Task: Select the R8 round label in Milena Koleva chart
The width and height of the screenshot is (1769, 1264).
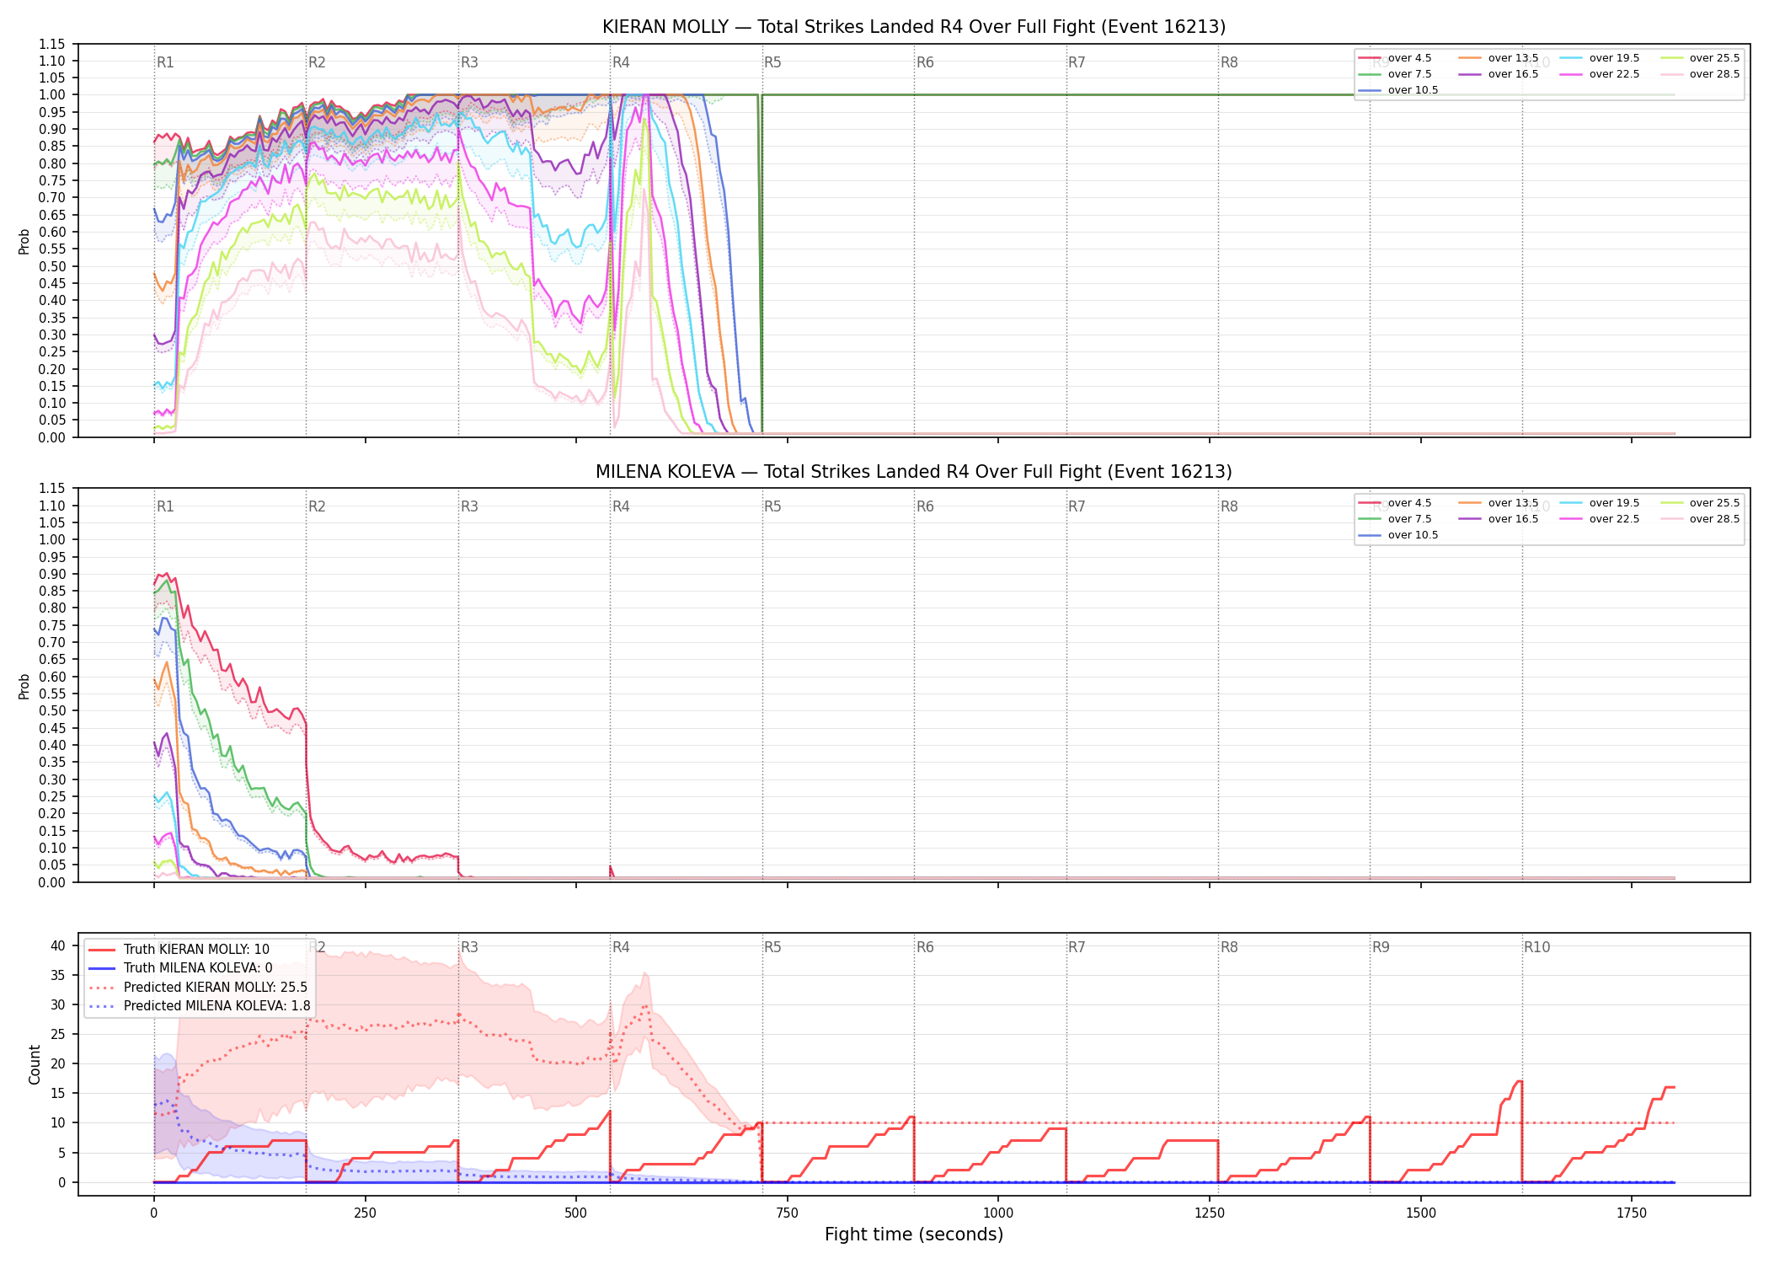Action: (x=1229, y=506)
